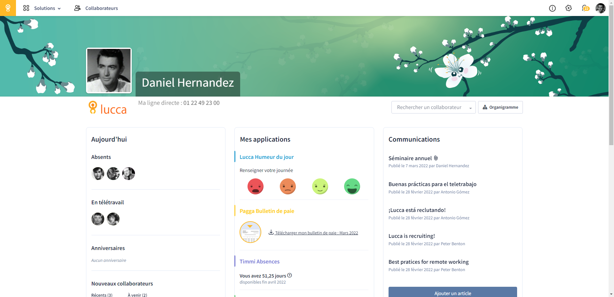The width and height of the screenshot is (614, 297).
Task: Open the user avatar menu in top bar
Action: [600, 8]
